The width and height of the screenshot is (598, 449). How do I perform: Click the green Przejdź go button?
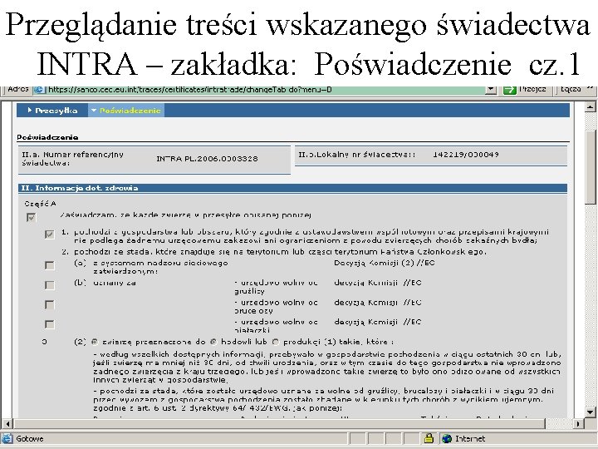[524, 90]
